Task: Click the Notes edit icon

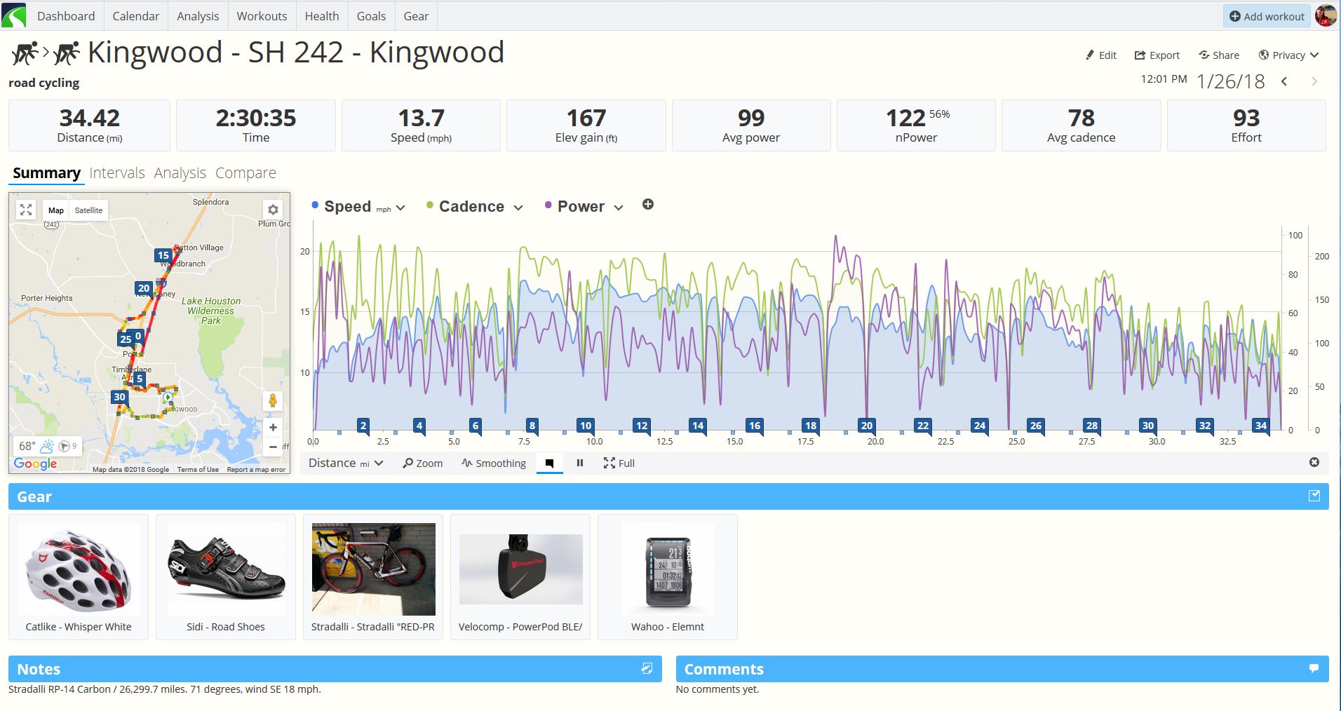Action: (x=647, y=668)
